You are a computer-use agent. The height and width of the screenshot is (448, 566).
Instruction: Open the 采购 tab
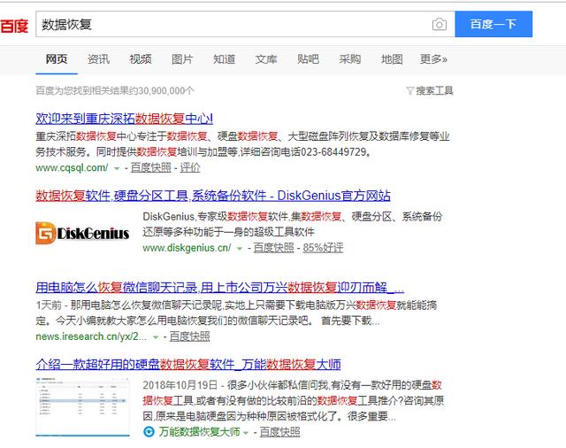click(x=350, y=59)
